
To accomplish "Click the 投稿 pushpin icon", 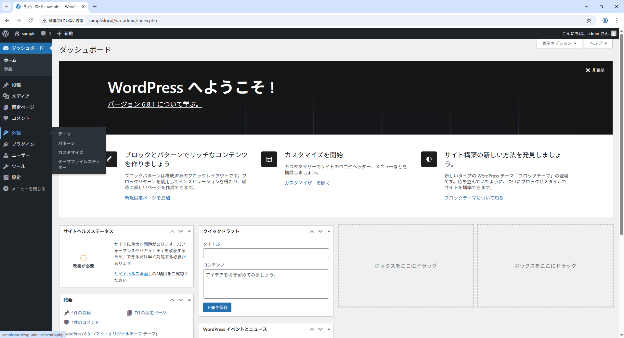I will click(x=6, y=85).
